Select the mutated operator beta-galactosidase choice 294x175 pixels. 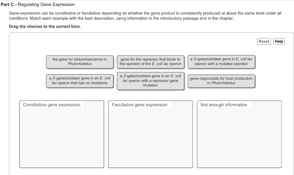(x=221, y=62)
